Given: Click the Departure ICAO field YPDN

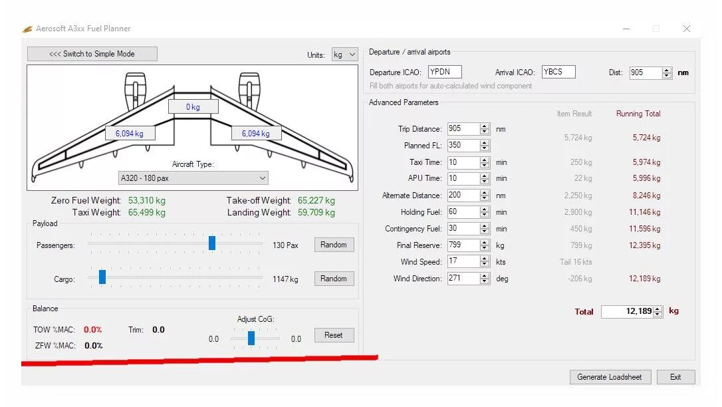Looking at the screenshot, I should click(x=445, y=72).
